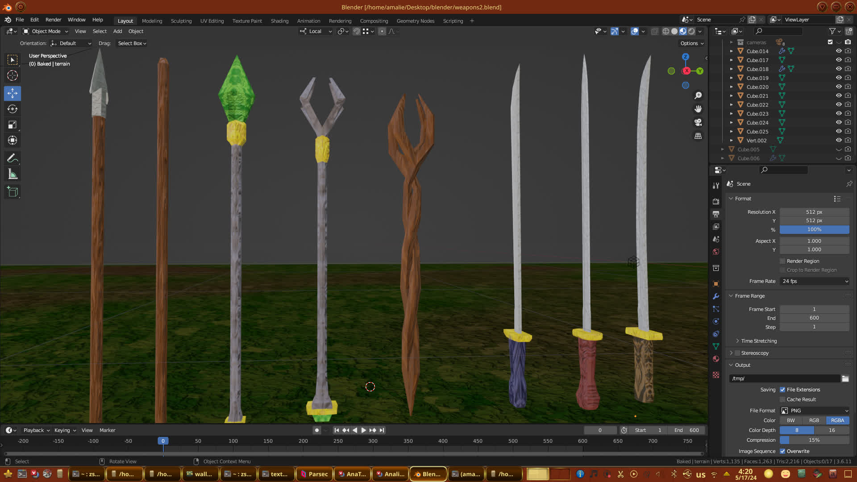Expand the Time Stretching section

[759, 341]
